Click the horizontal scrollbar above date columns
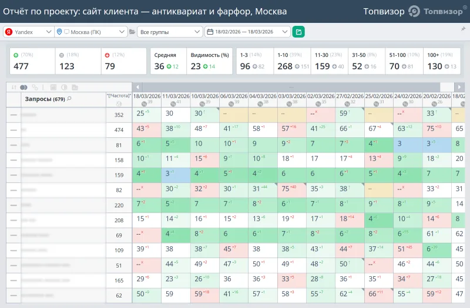The height and width of the screenshot is (308, 470). [x=291, y=87]
